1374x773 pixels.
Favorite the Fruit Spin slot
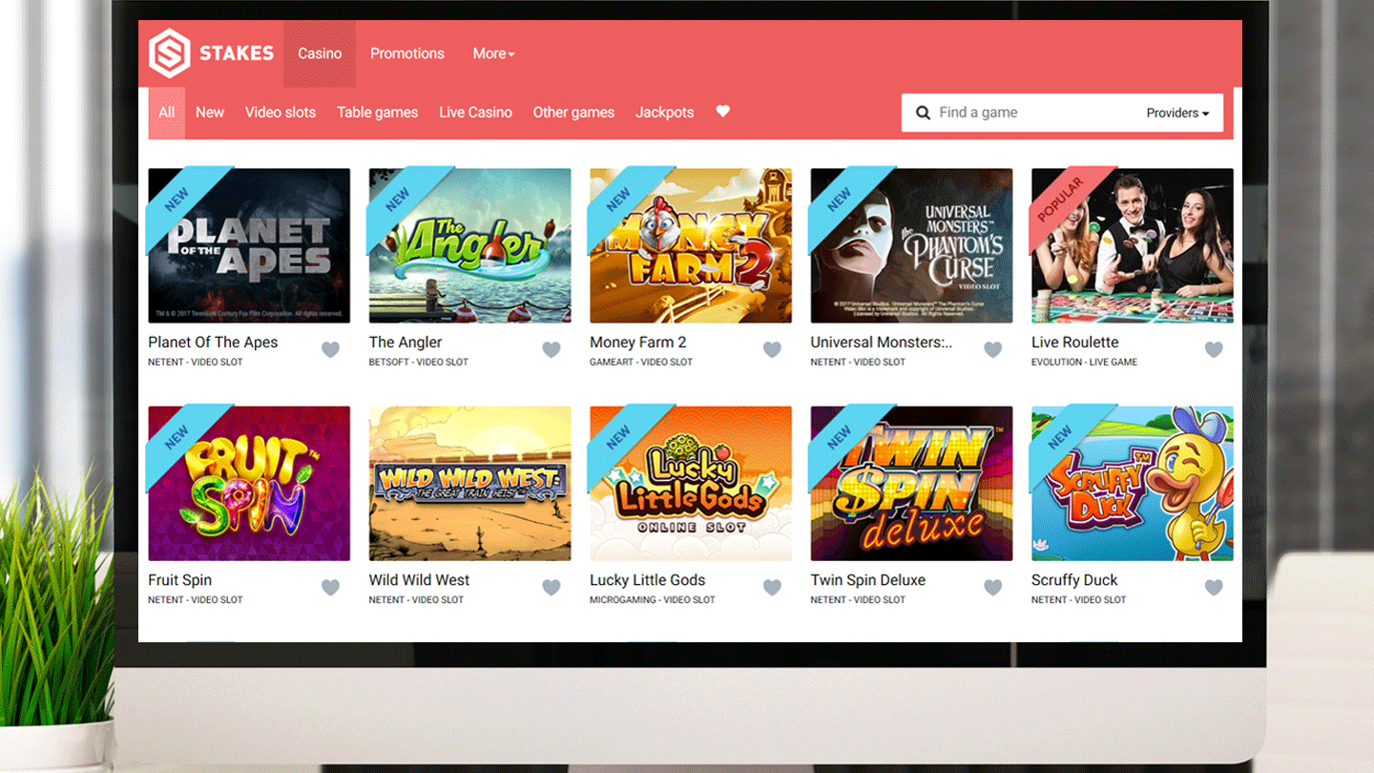click(x=330, y=587)
